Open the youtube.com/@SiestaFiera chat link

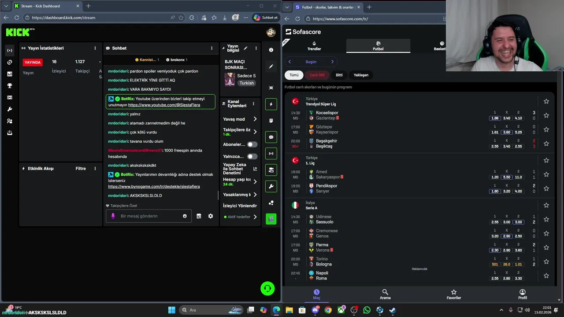pyautogui.click(x=164, y=105)
